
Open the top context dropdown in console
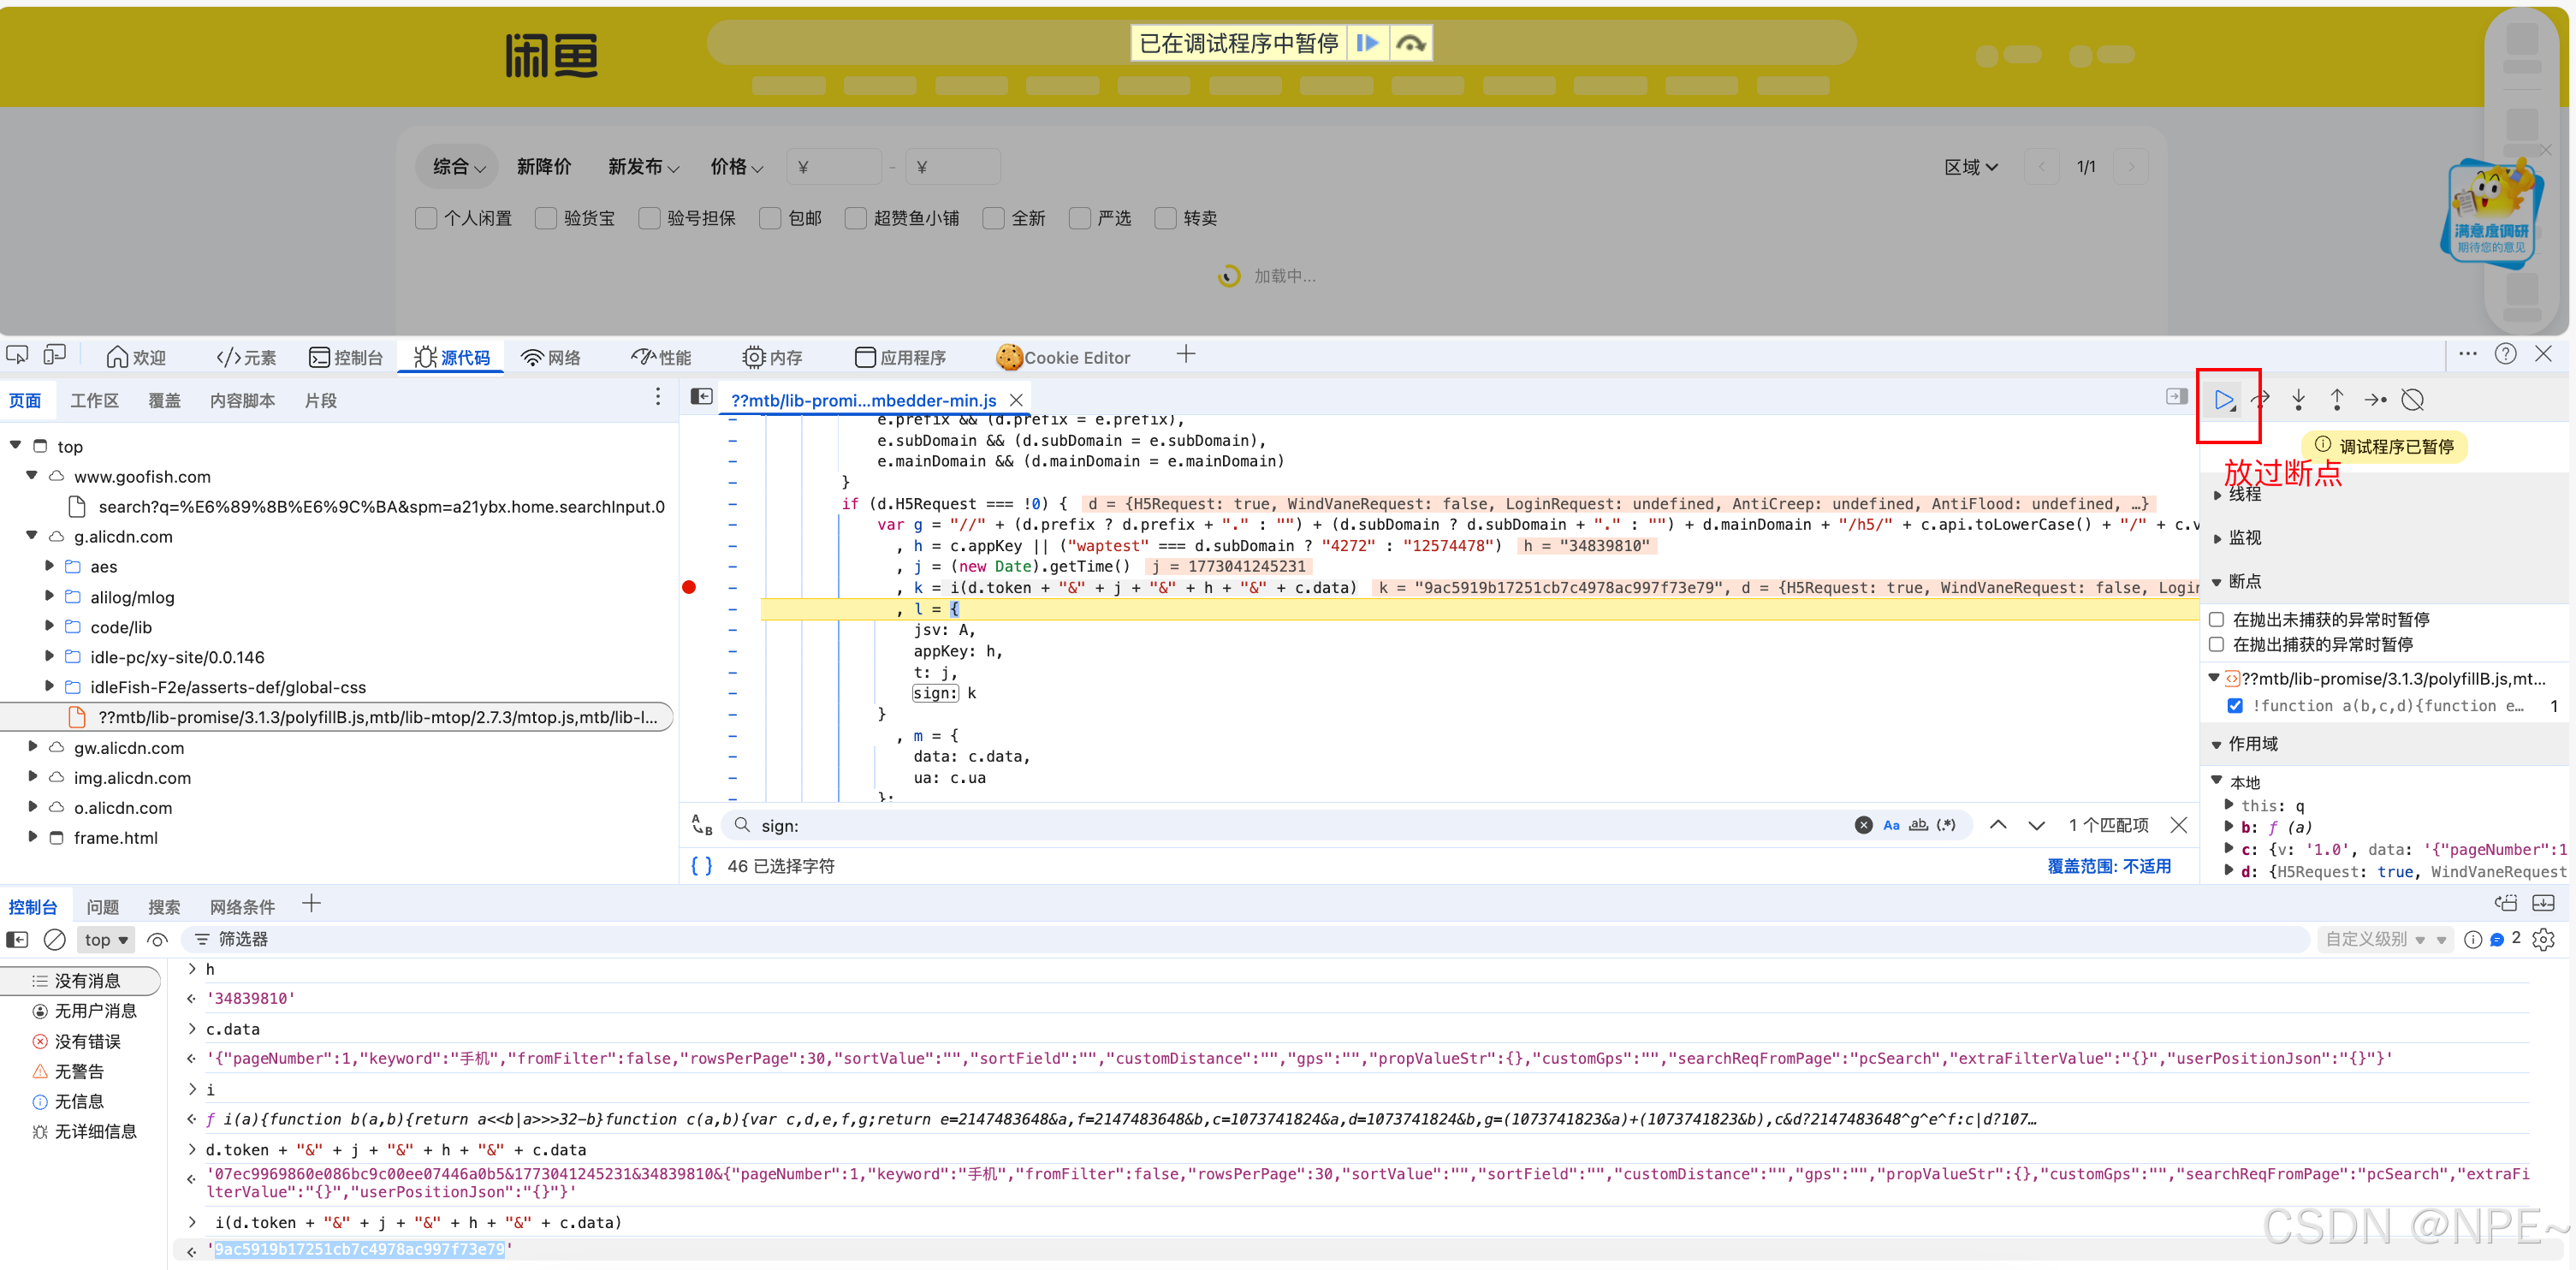pos(106,939)
